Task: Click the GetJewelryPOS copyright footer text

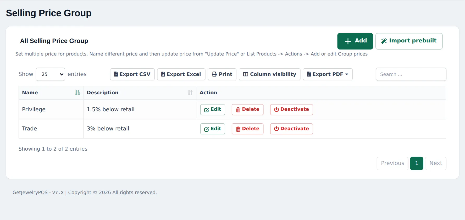Action: tap(85, 192)
